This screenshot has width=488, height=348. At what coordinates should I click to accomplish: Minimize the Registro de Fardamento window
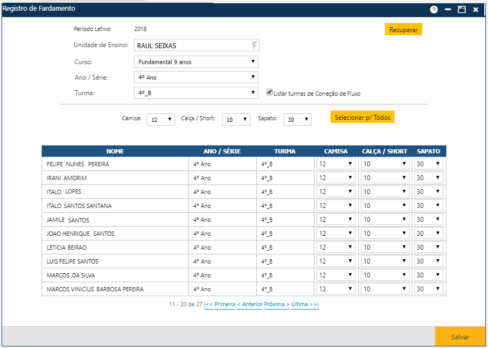tap(448, 10)
